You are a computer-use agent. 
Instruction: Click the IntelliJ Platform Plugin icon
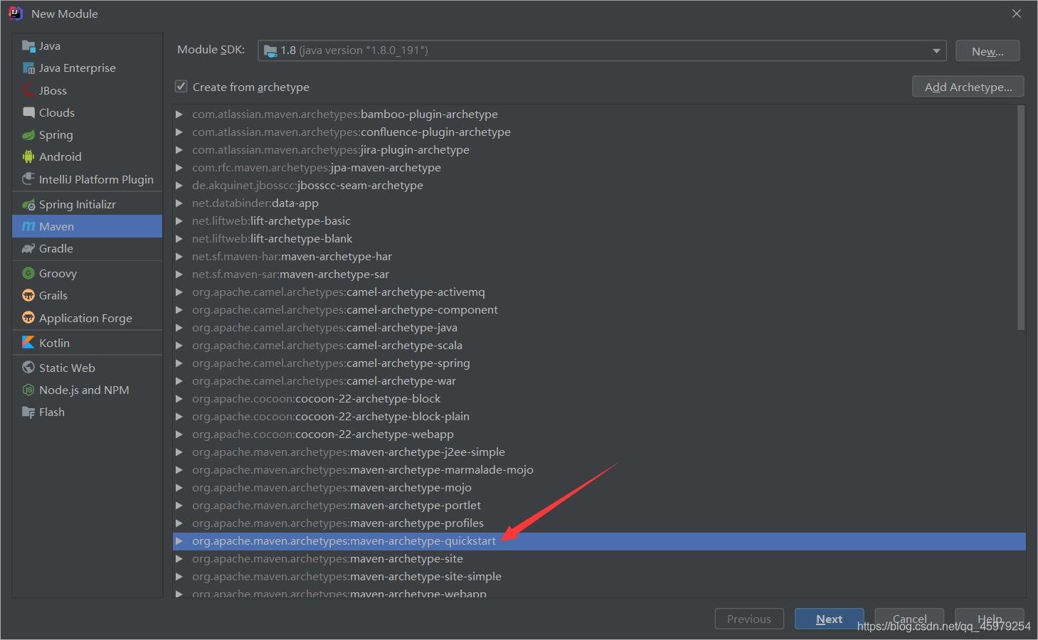point(28,178)
